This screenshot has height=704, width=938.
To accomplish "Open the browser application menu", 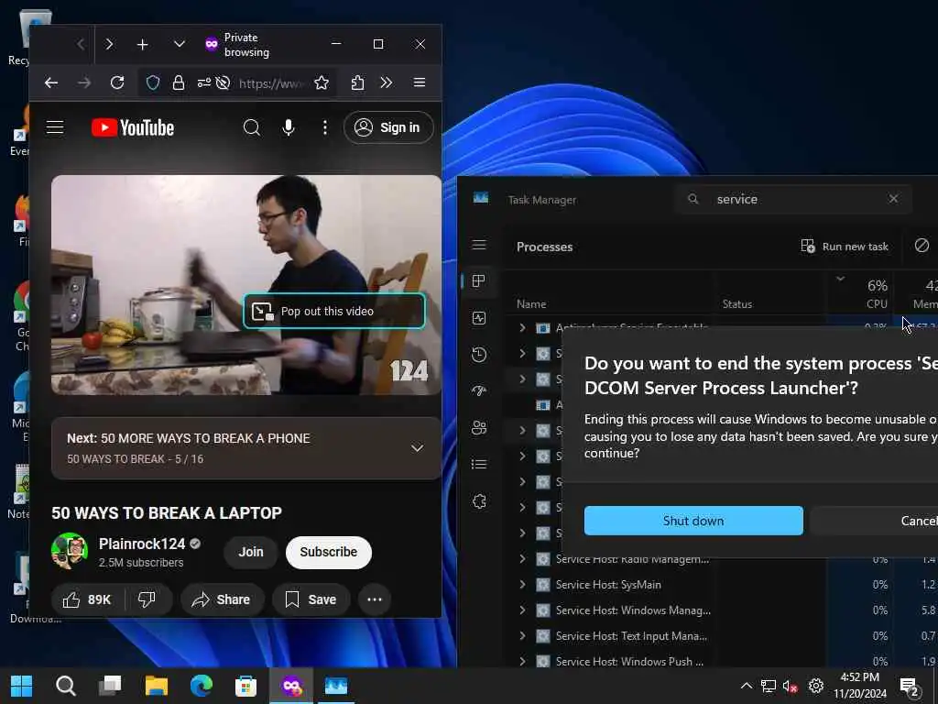I will point(420,82).
